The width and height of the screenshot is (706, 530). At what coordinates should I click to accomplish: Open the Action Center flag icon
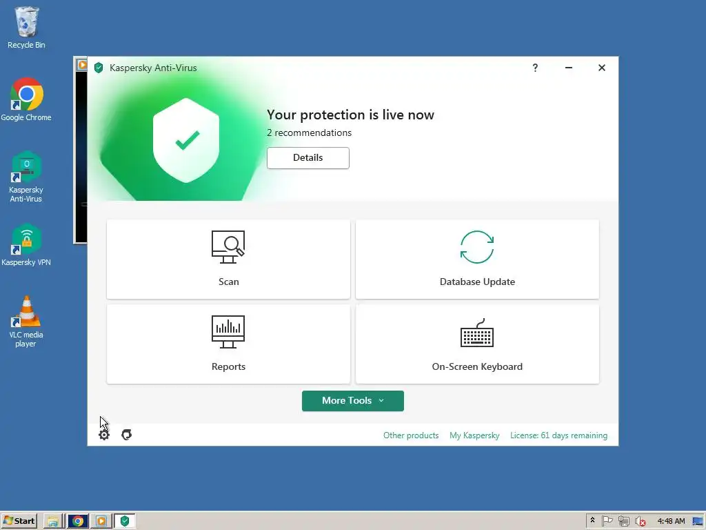607,521
